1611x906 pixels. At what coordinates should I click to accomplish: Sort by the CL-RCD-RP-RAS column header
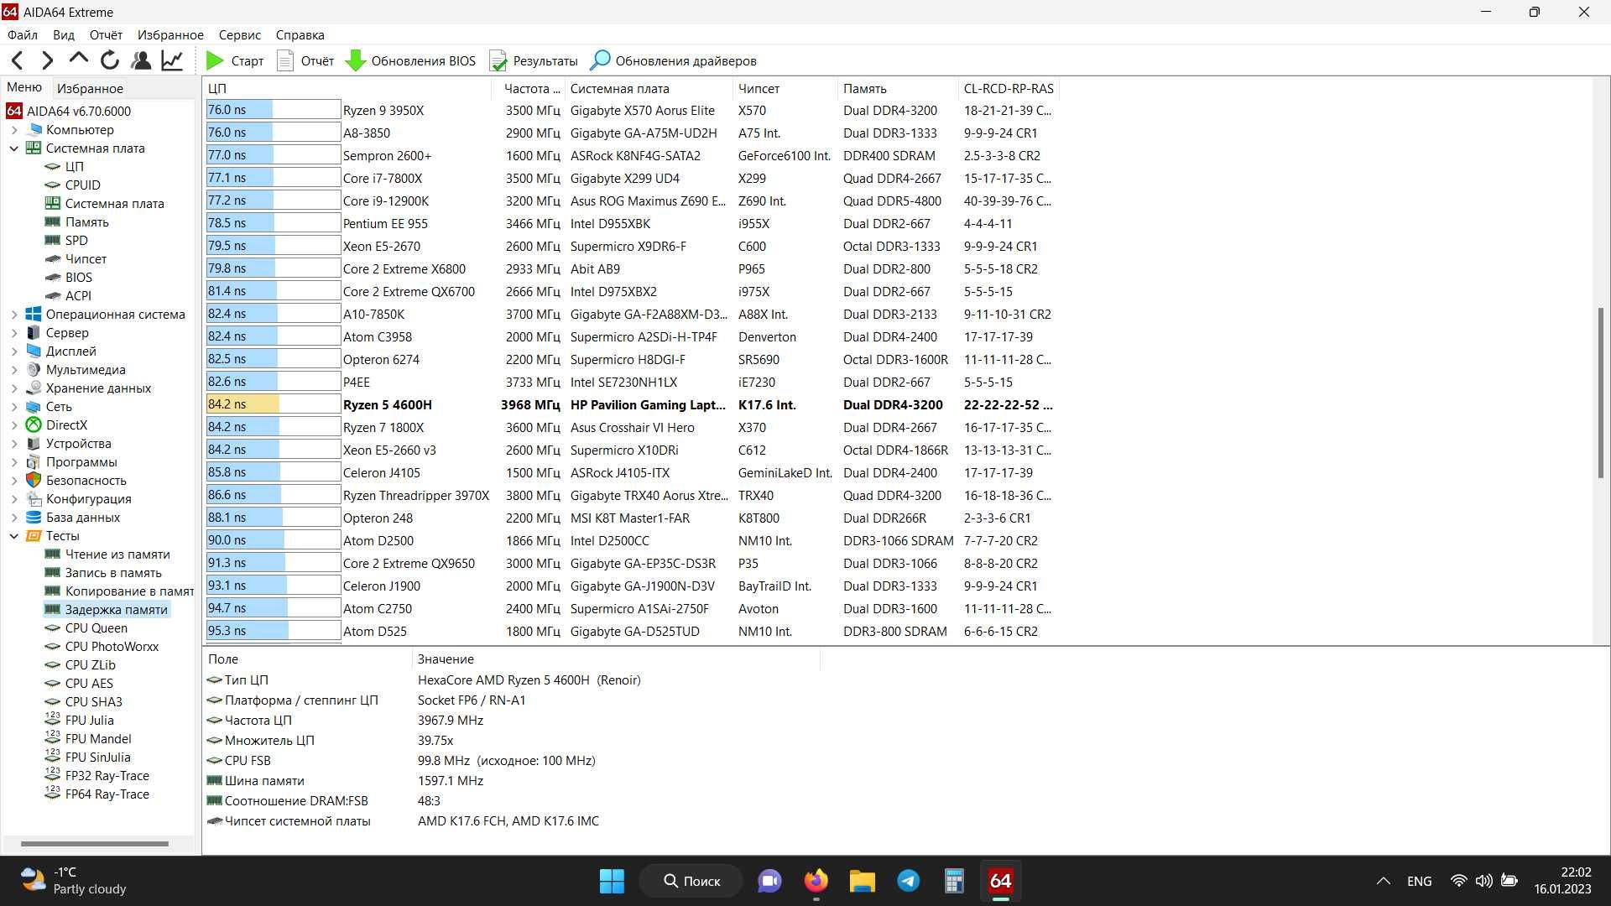pyautogui.click(x=1009, y=88)
